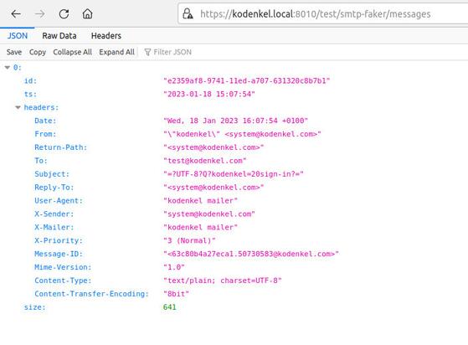Open the Headers tab
This screenshot has height=345, width=468.
pos(106,36)
